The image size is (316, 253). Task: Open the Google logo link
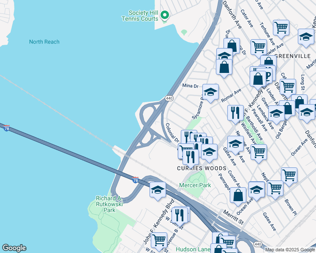tap(14, 248)
